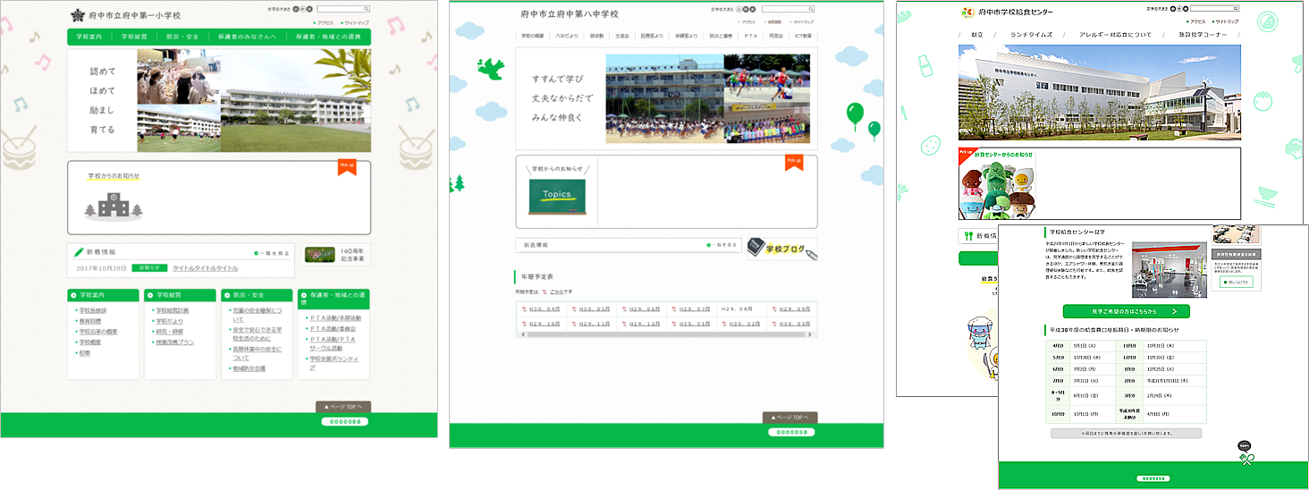Viewport: 1309px width, 490px height.
Task: Open the 140周年記念事業 banner
Action: [334, 254]
